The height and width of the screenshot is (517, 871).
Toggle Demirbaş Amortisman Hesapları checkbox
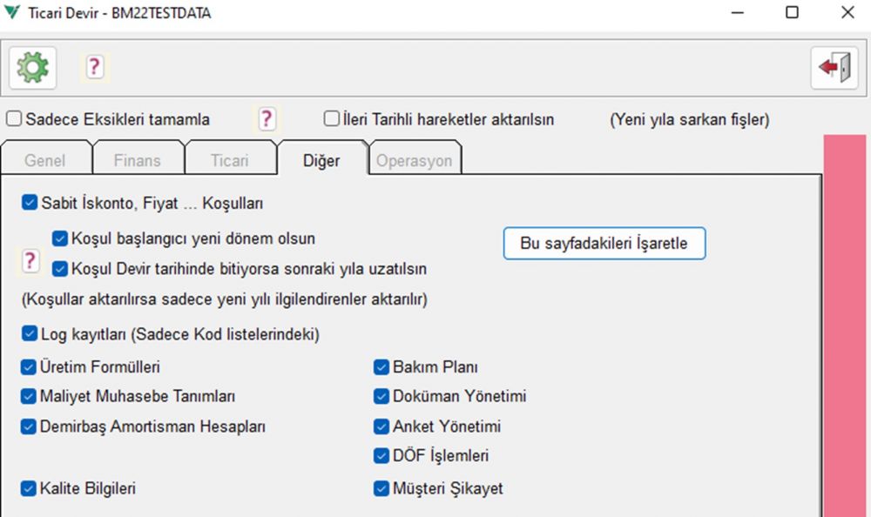(29, 426)
